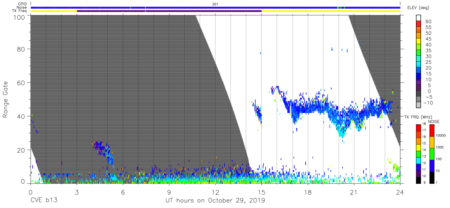Click the x-axis tick label '18'

(x=308, y=192)
